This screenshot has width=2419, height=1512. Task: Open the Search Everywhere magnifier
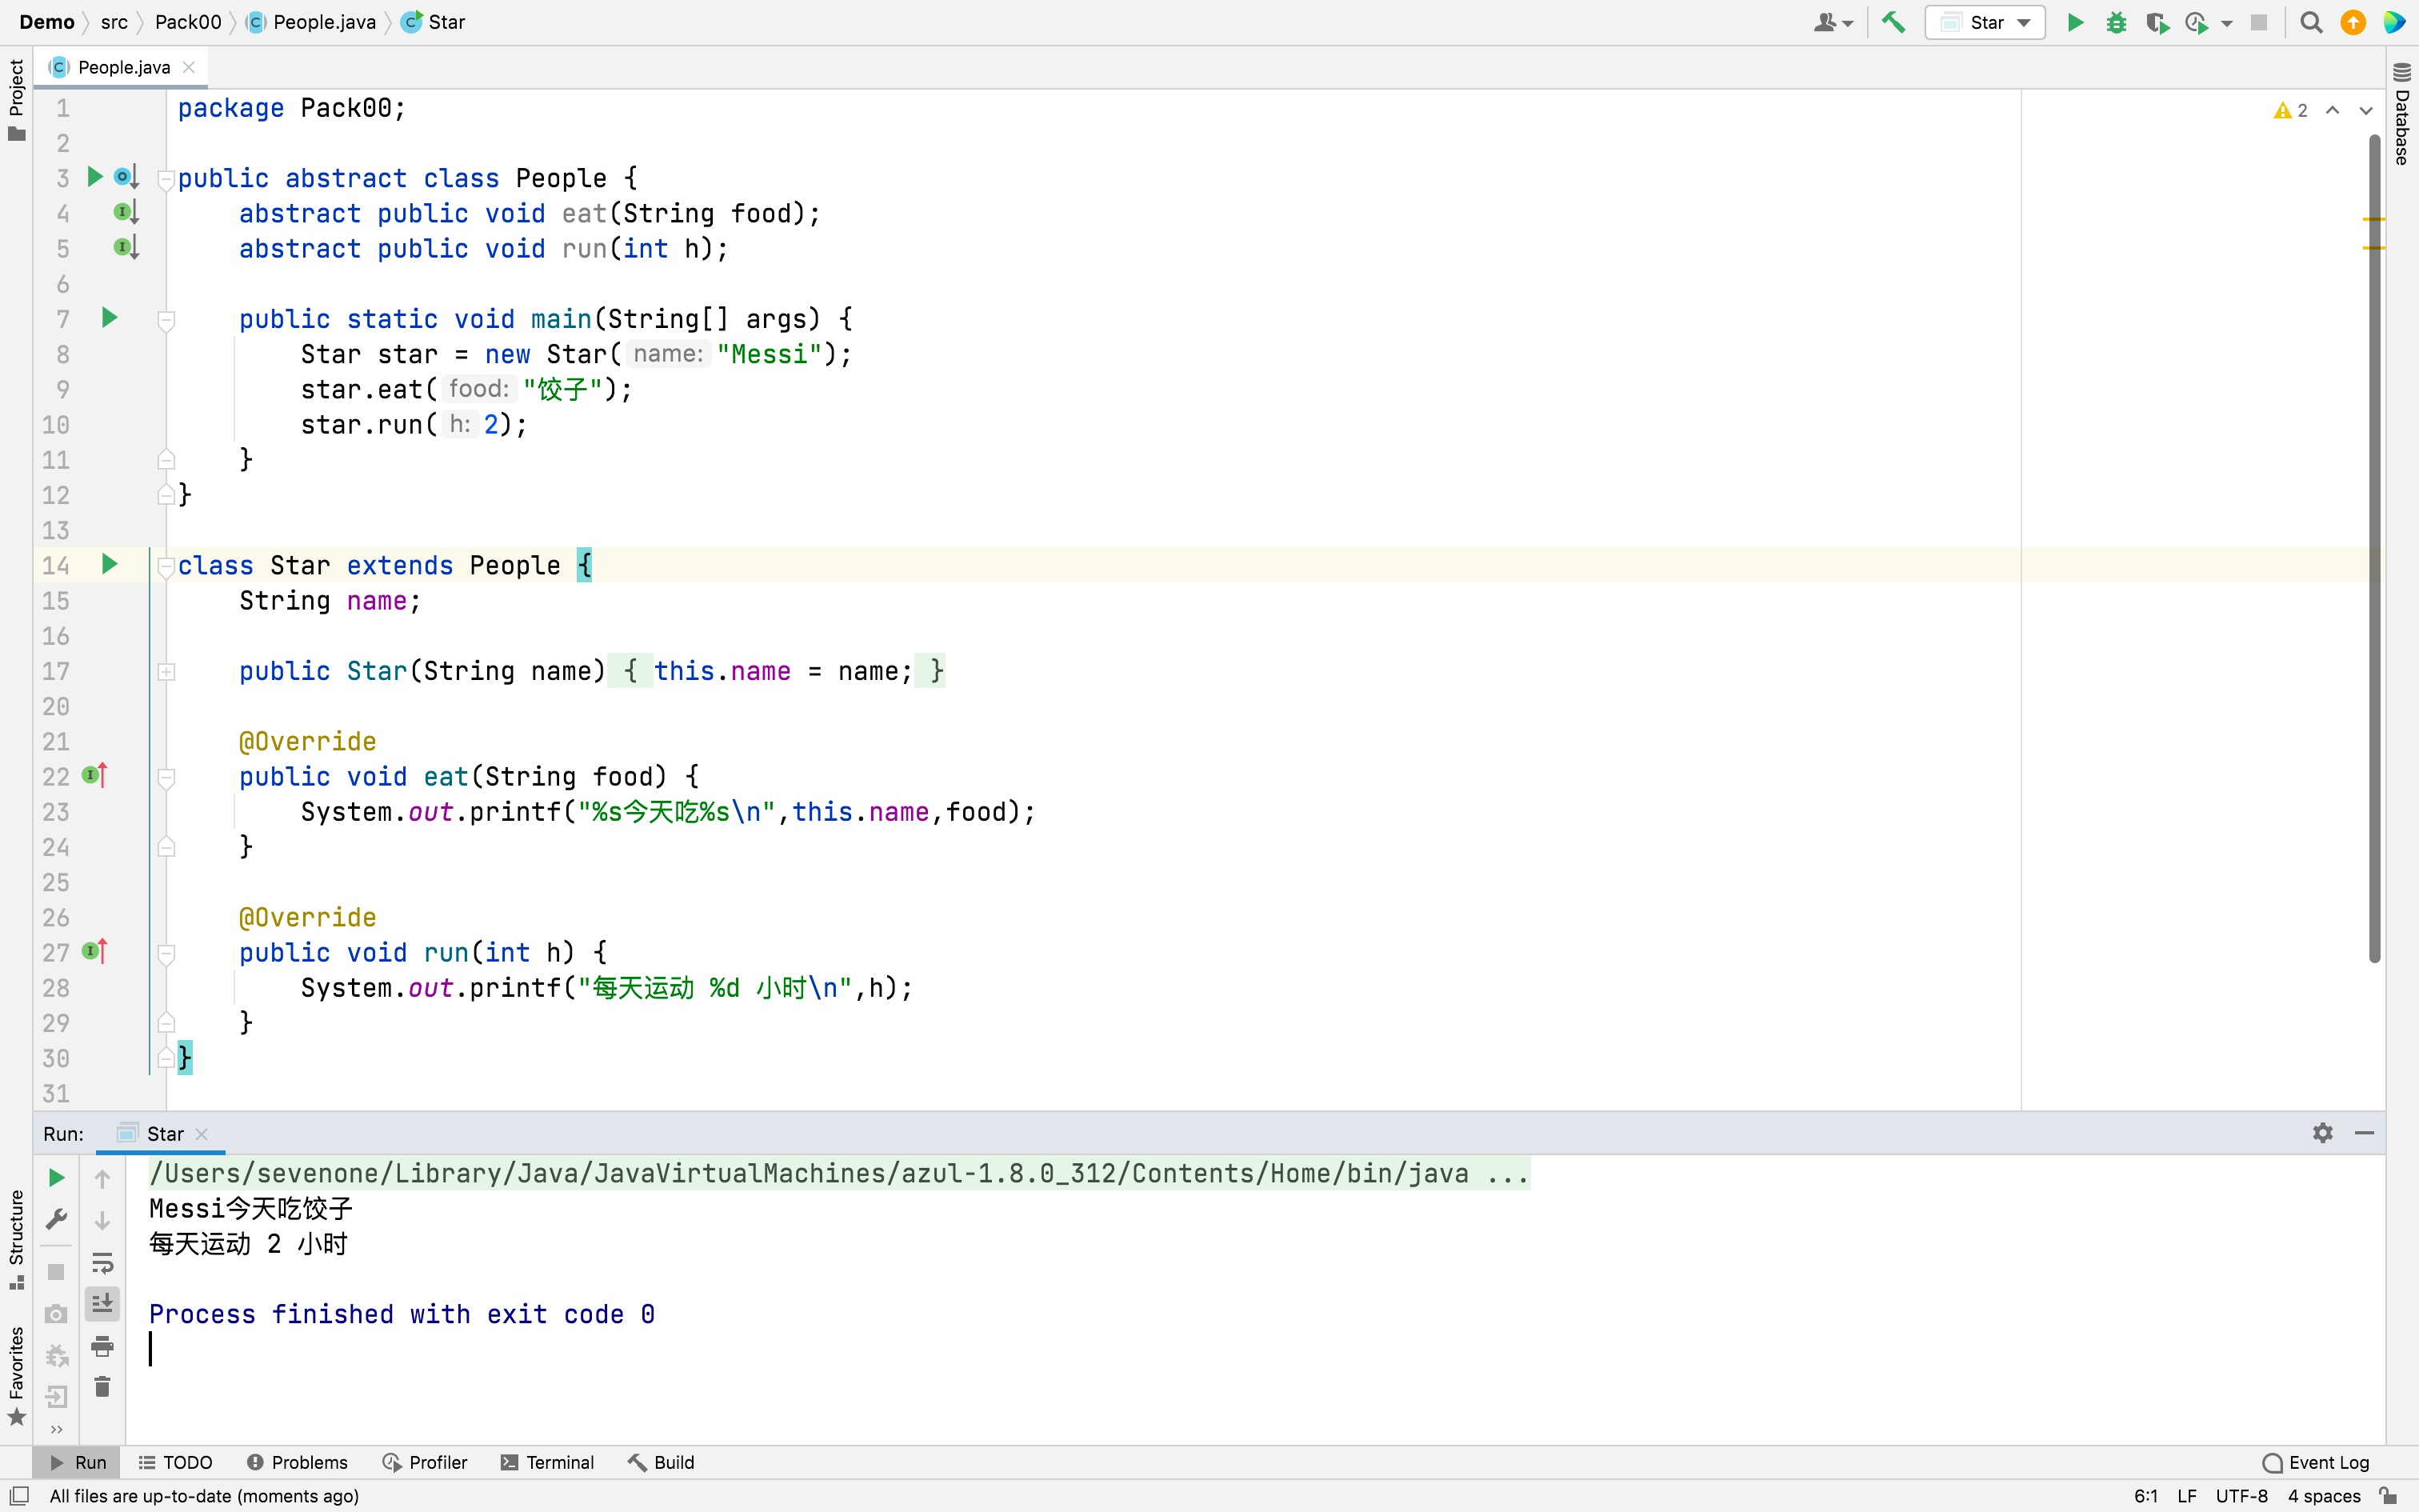pyautogui.click(x=2311, y=22)
